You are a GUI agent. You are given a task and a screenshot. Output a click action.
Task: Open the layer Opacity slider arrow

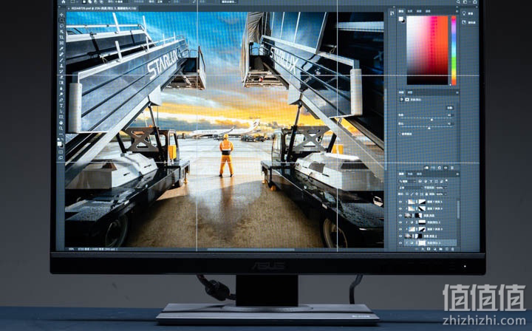(x=446, y=188)
